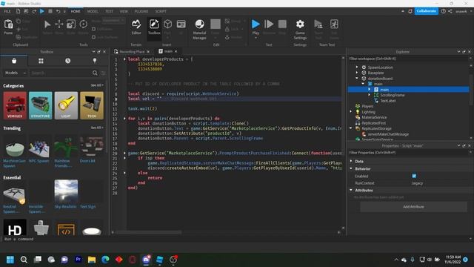Select the VEHICLES category thumbnail

tap(15, 105)
